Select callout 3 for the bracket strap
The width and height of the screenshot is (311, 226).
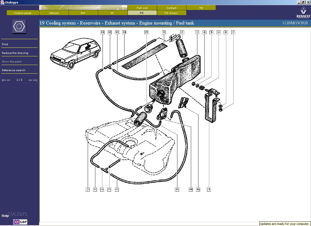[209, 189]
